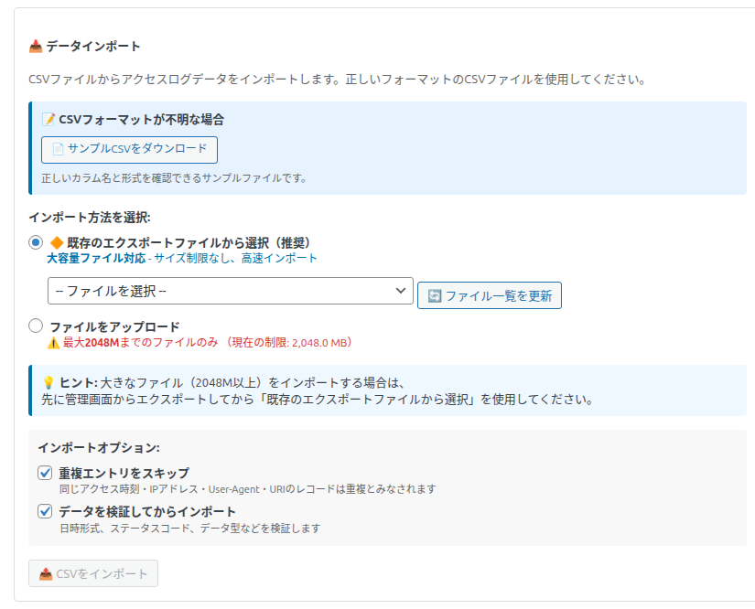Toggle データを検証してからインポート checkbox

45,511
